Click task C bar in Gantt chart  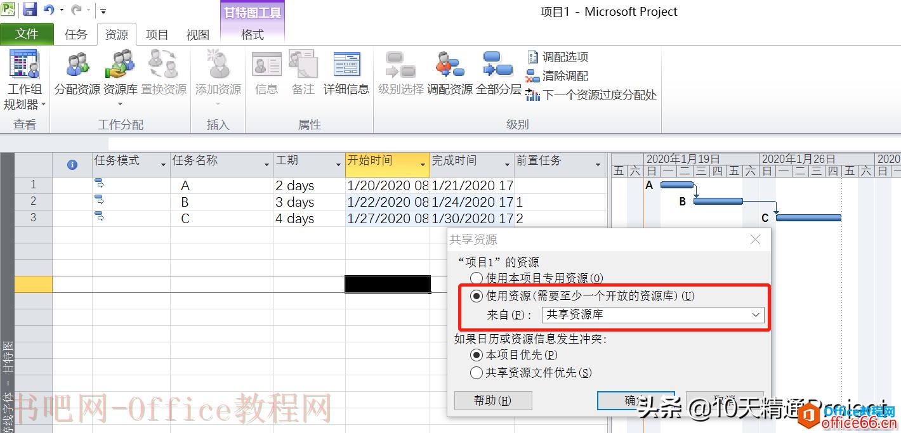pyautogui.click(x=808, y=218)
